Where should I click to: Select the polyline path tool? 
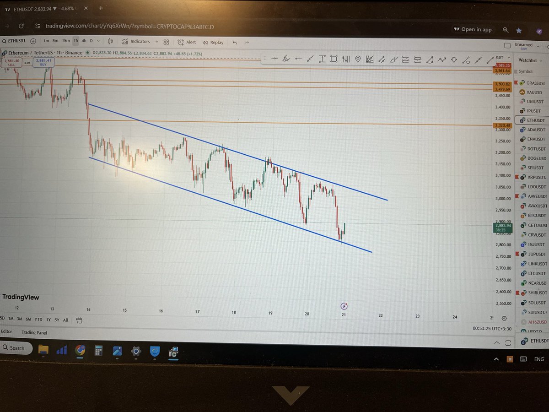[442, 60]
